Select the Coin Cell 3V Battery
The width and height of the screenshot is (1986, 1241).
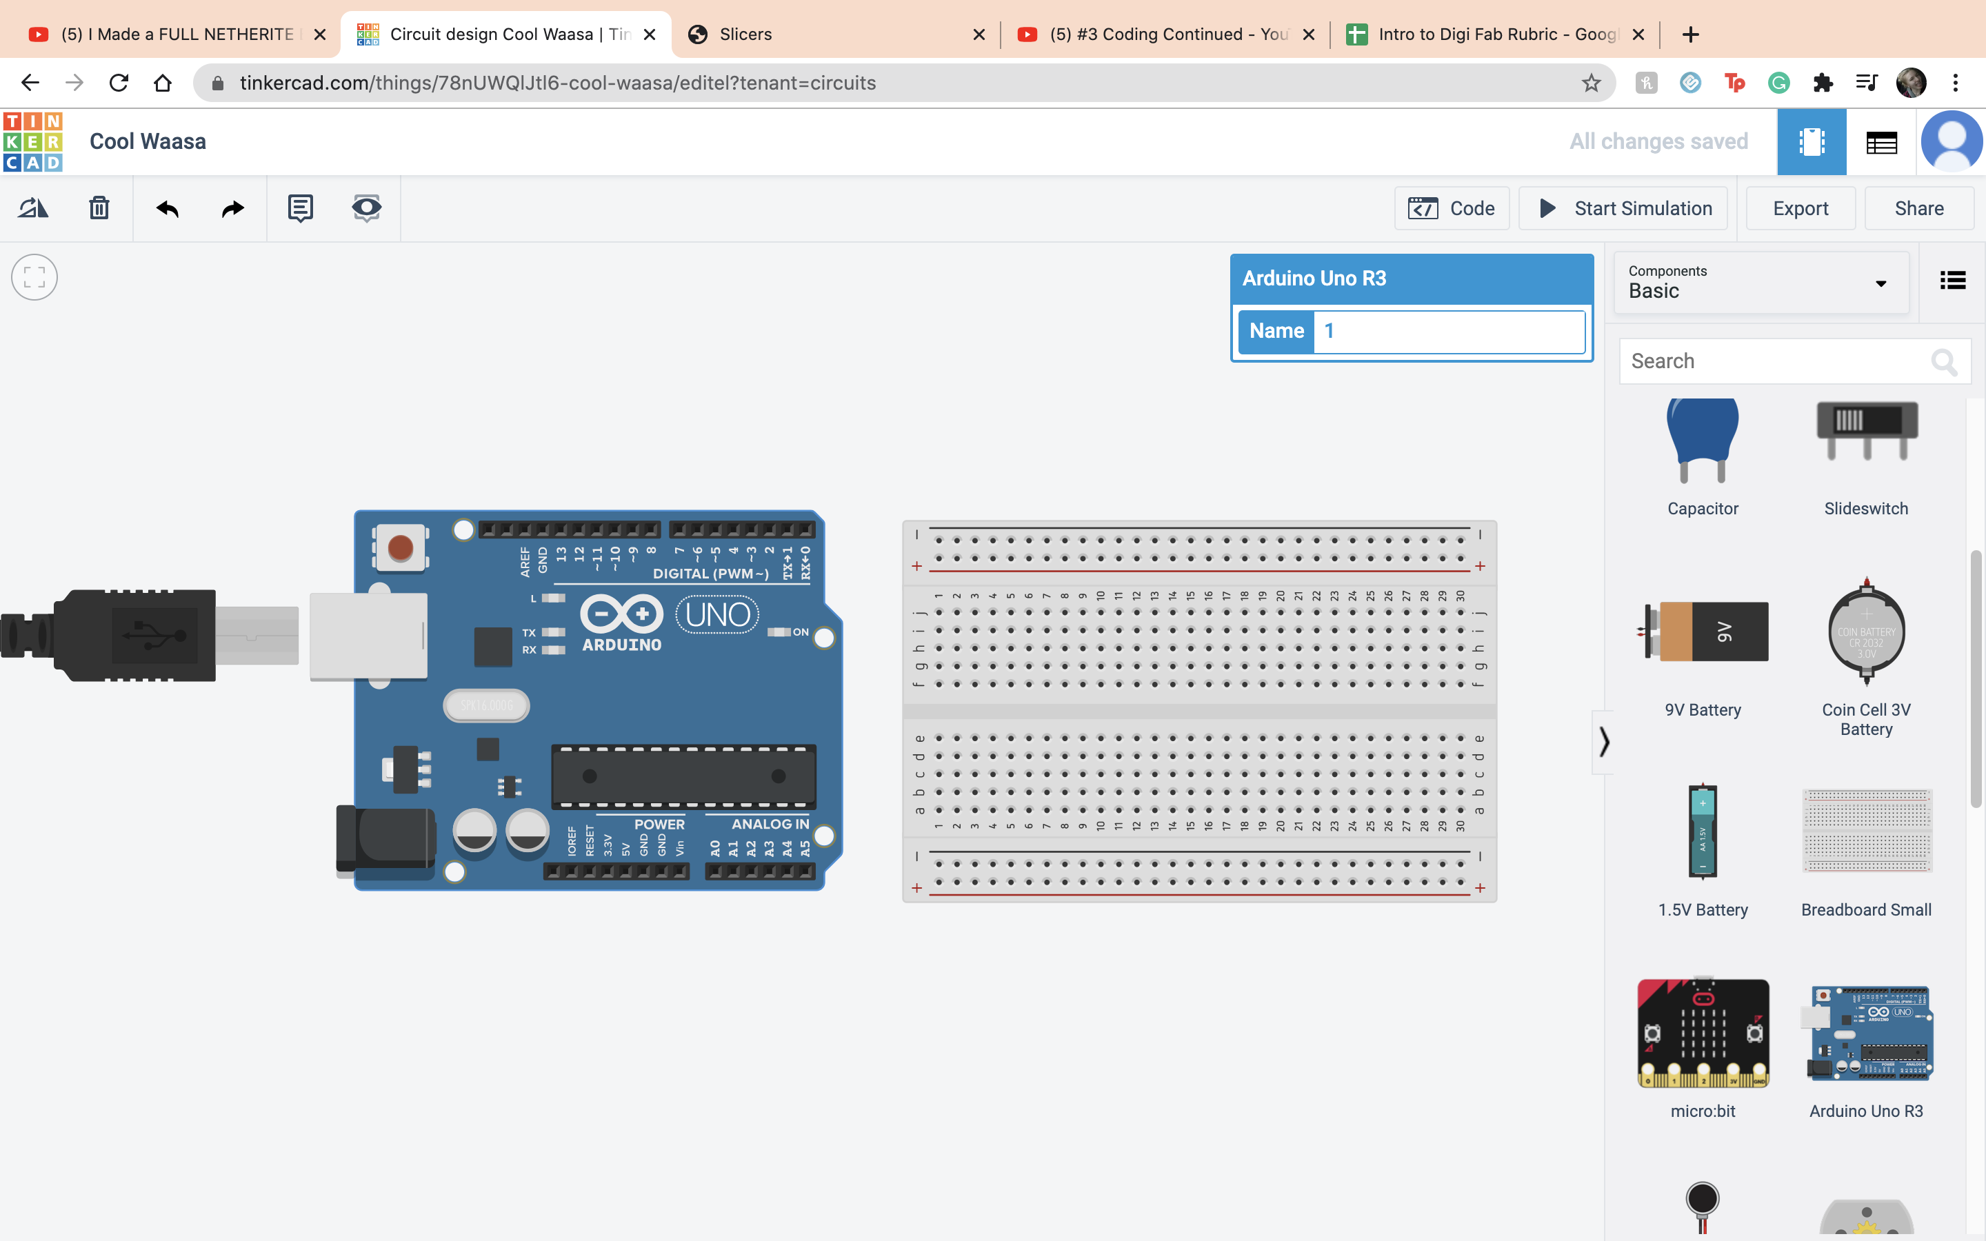[x=1866, y=655]
